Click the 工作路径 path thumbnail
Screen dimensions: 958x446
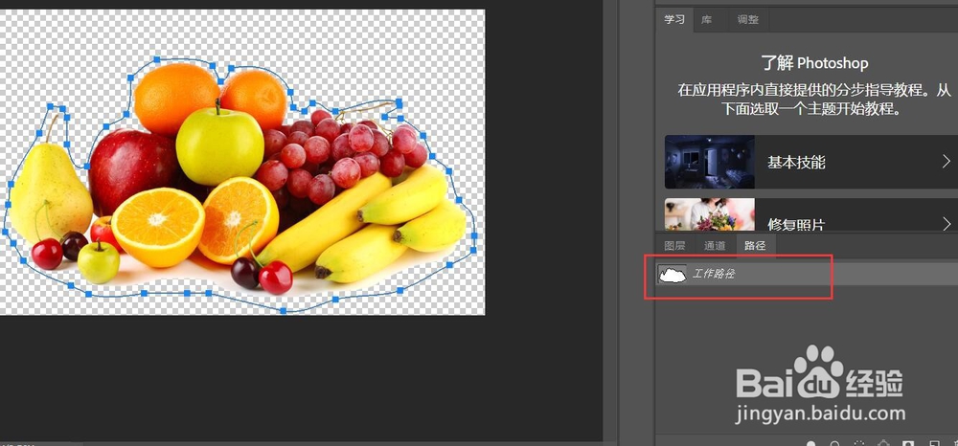coord(673,274)
